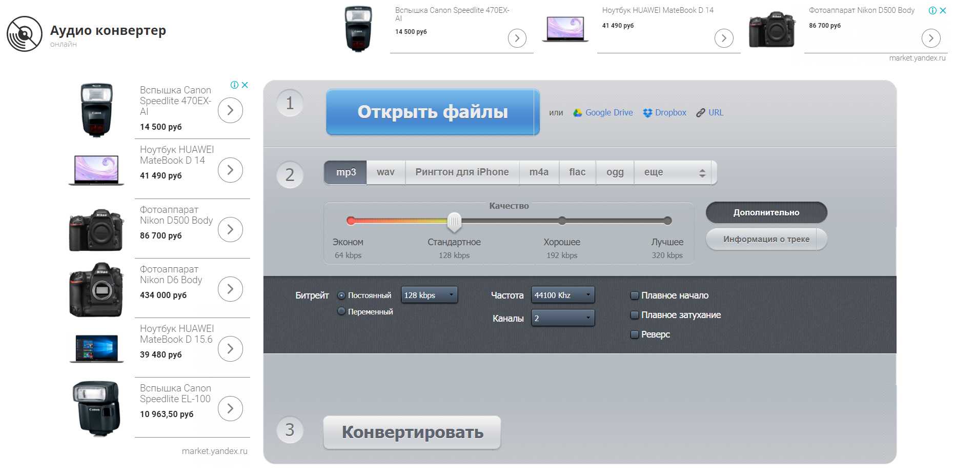This screenshot has width=955, height=474.
Task: Open MateBook D 15.6 laptop thumbnail
Action: (x=96, y=349)
